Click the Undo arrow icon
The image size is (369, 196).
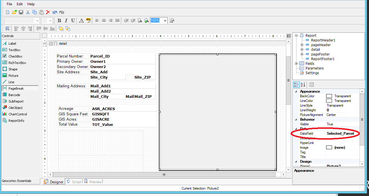(55, 12)
